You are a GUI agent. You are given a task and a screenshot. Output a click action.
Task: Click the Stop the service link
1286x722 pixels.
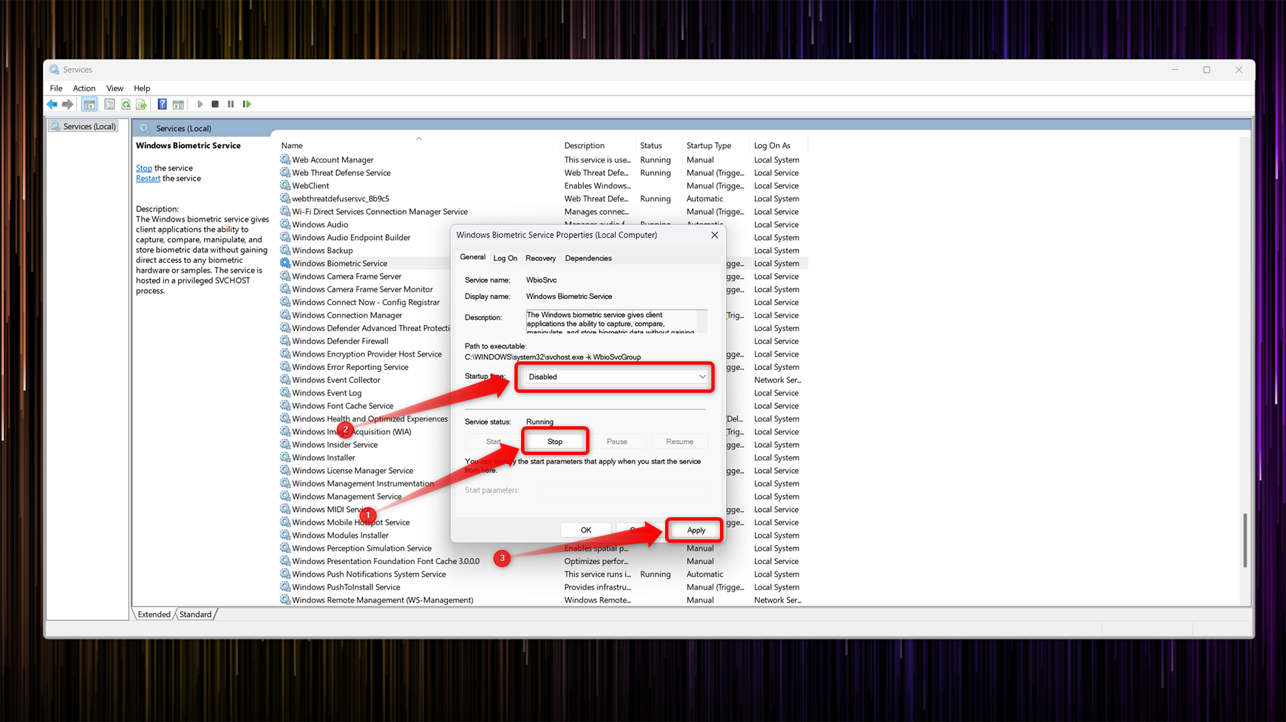[144, 168]
